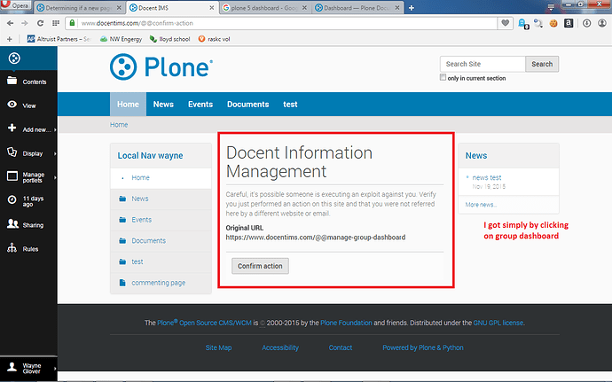Viewport: 612px width, 382px height.
Task: Open the GNU GPL license link
Action: (x=498, y=323)
